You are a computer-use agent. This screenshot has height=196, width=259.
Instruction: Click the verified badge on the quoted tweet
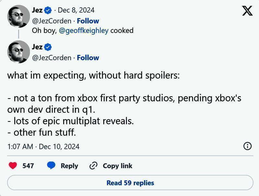48,10
